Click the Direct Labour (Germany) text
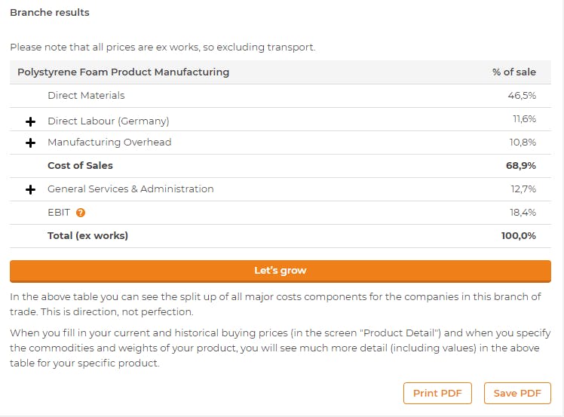 (x=108, y=121)
